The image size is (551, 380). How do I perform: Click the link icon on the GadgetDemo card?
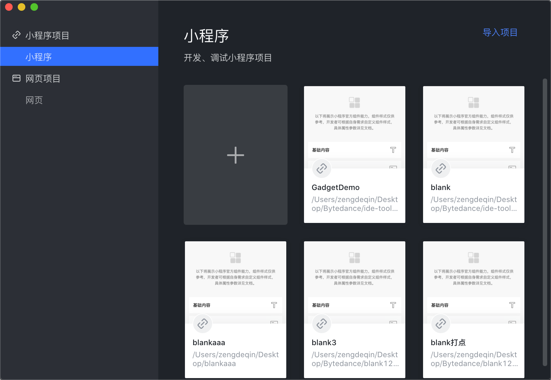pos(321,168)
